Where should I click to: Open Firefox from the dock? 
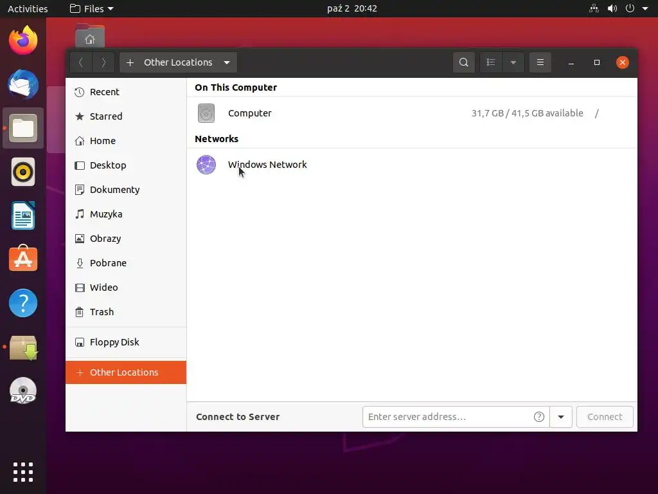point(23,41)
